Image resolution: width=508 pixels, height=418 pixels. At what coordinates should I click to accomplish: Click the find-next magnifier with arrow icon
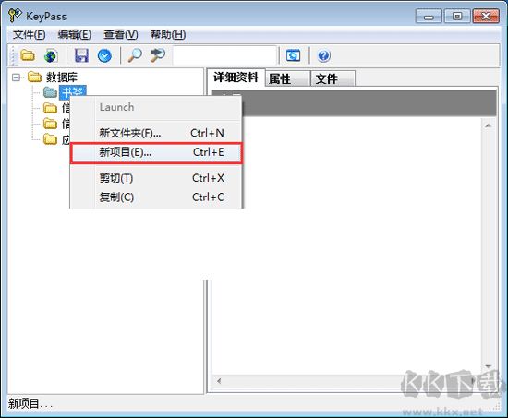pos(158,55)
